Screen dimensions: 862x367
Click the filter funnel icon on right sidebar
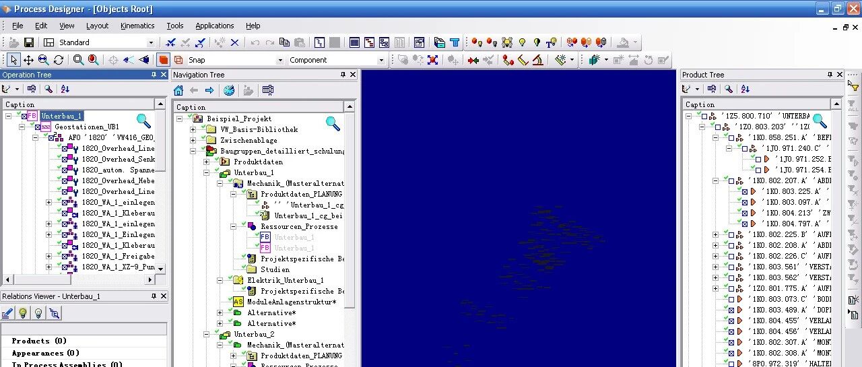pos(853,87)
